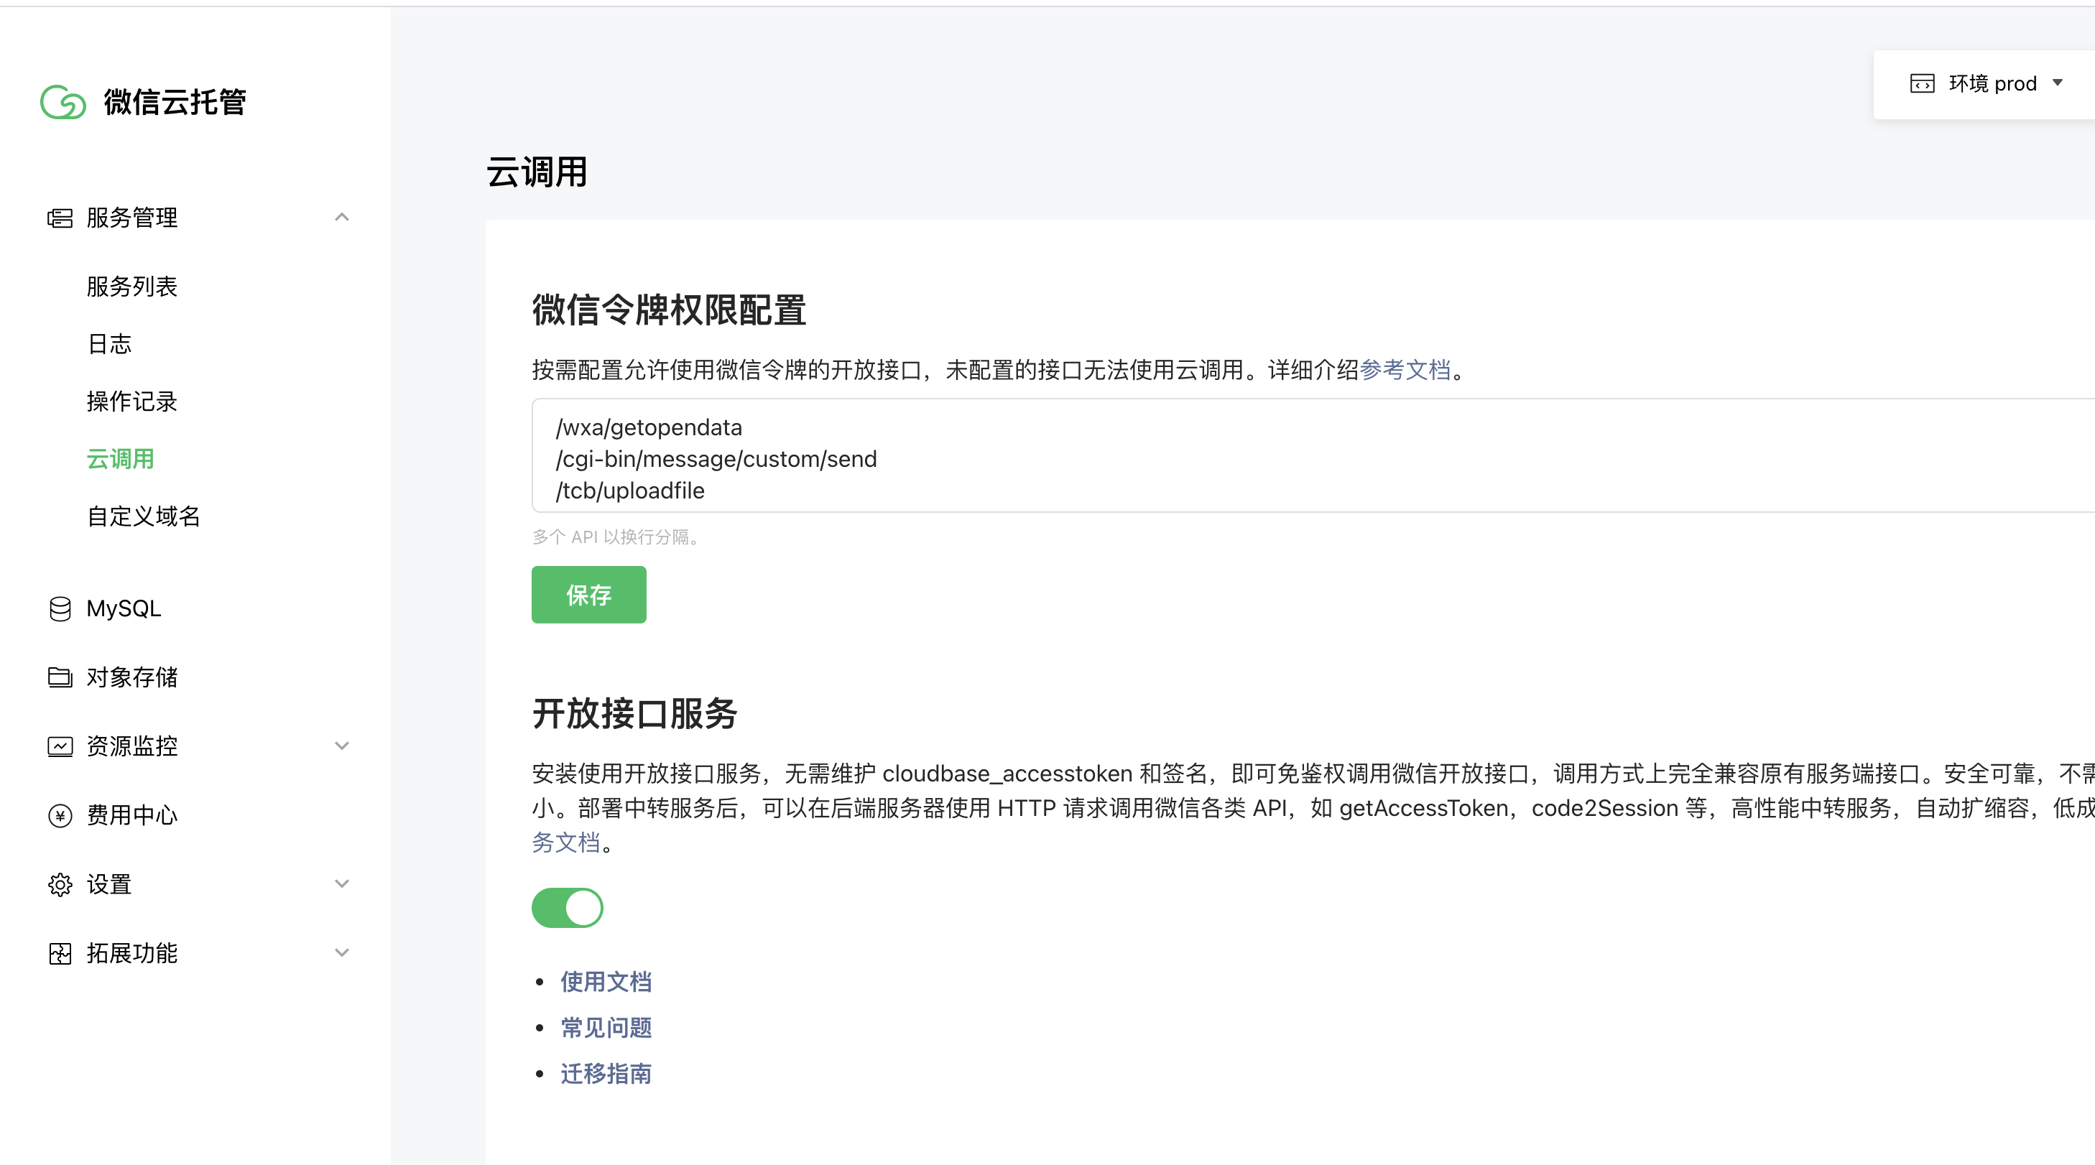Image resolution: width=2095 pixels, height=1165 pixels.
Task: Click the 资源监控 chart icon
Action: coord(60,746)
